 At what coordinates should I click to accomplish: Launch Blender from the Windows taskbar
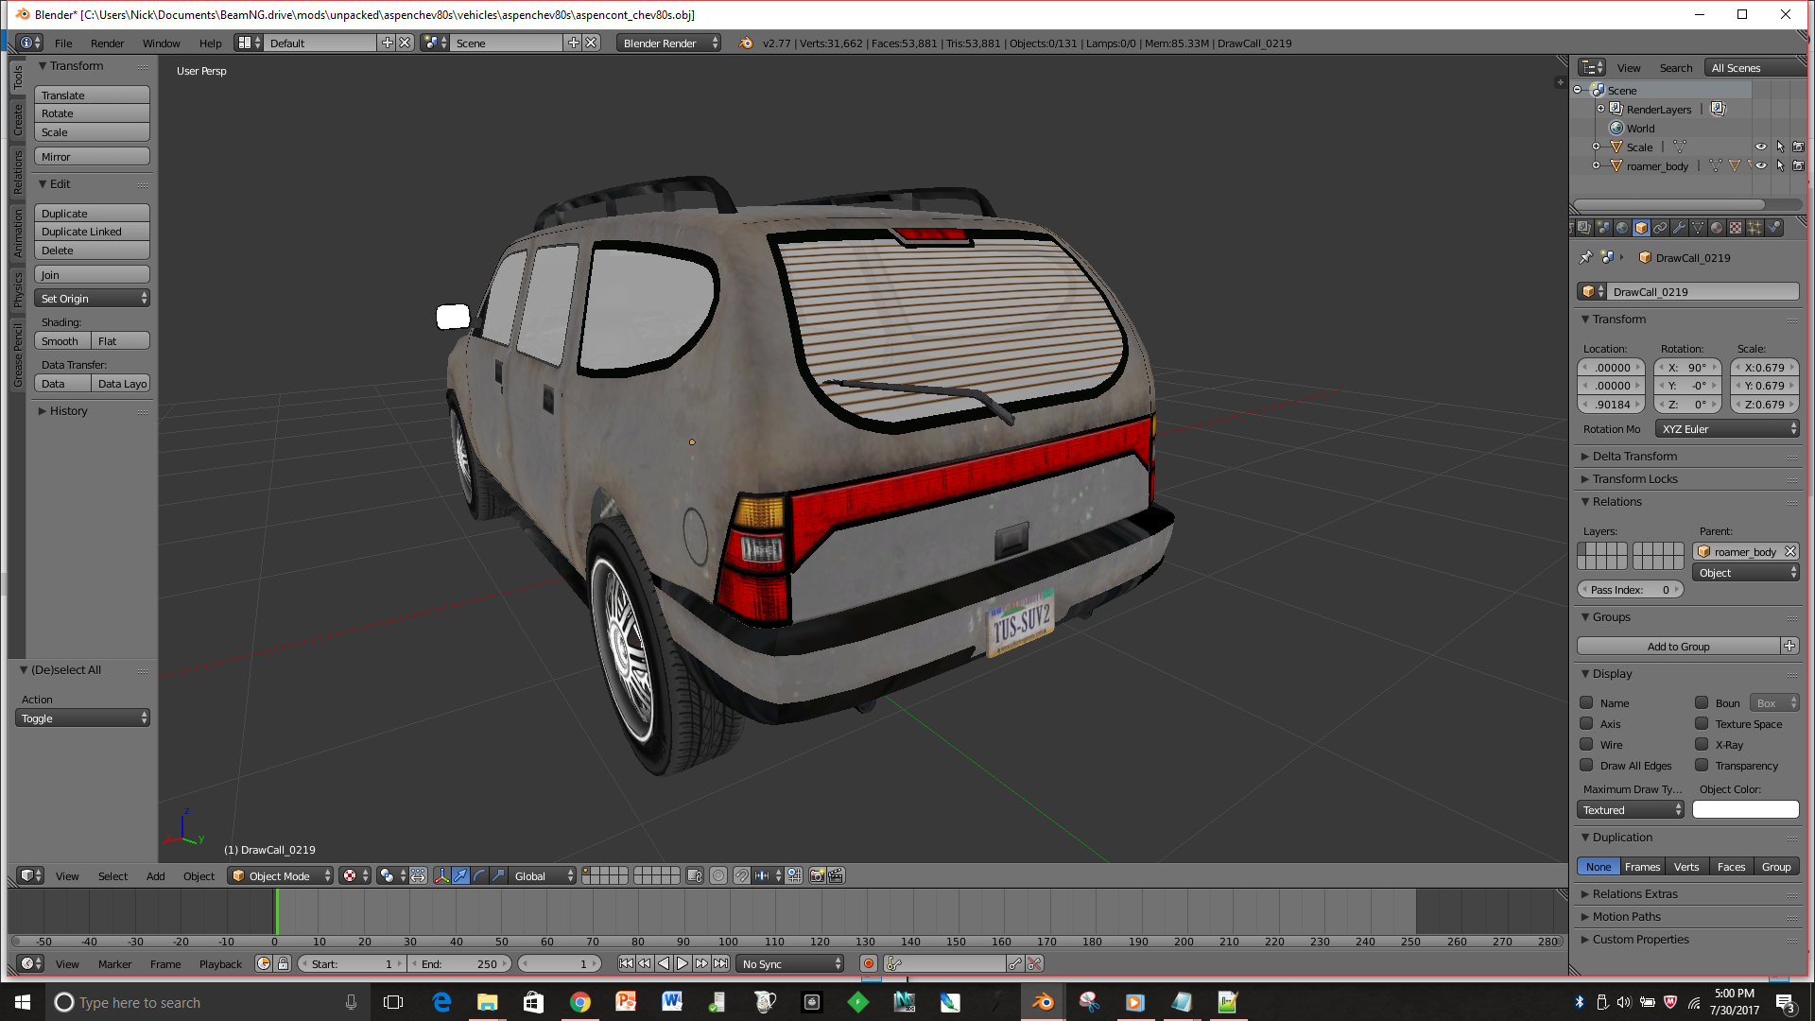point(1043,1002)
